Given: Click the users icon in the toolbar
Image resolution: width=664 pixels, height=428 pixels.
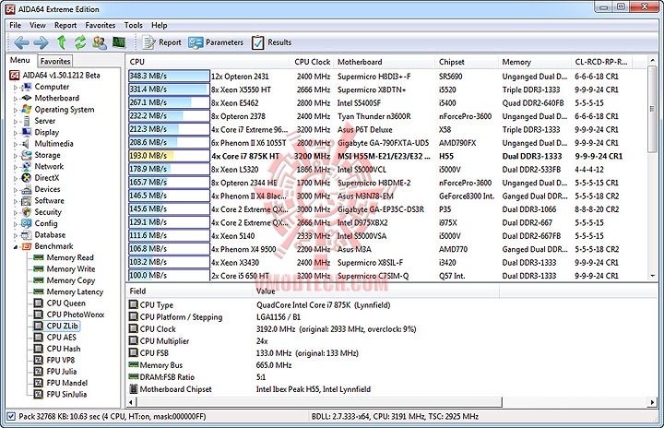Looking at the screenshot, I should tap(100, 42).
